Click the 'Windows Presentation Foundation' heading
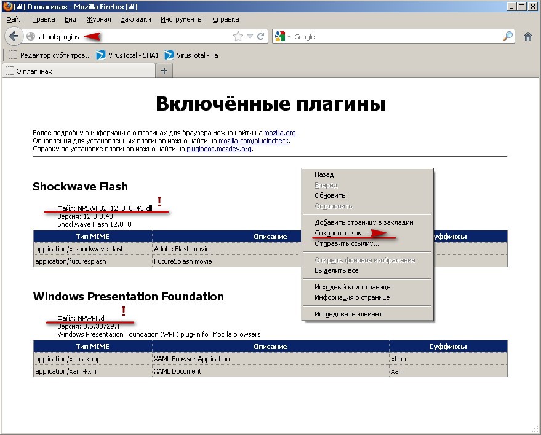This screenshot has width=541, height=435. [129, 296]
